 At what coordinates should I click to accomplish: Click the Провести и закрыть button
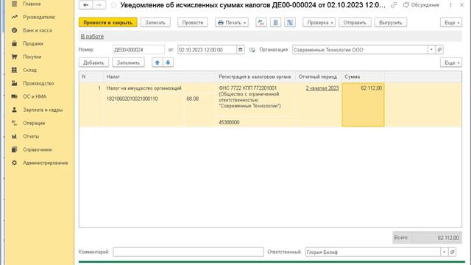pyautogui.click(x=108, y=23)
